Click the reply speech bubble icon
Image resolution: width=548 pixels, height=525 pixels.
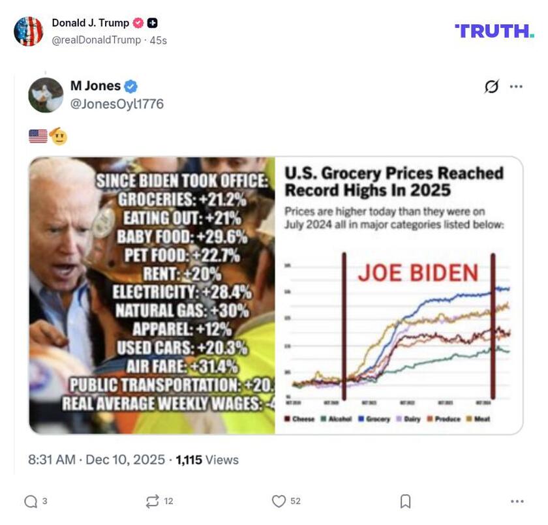31,501
